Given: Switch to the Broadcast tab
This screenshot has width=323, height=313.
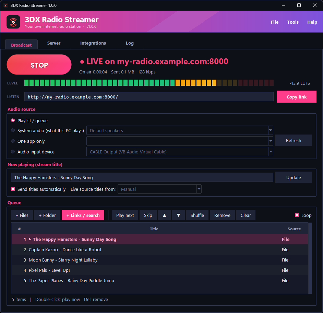Looking at the screenshot, I should click(x=21, y=45).
